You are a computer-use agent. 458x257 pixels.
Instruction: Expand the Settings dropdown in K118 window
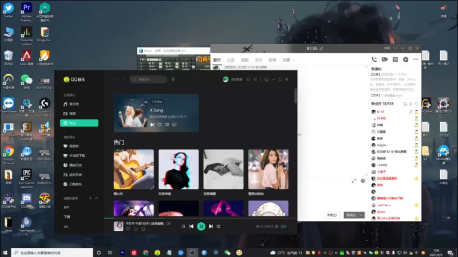pos(288,60)
